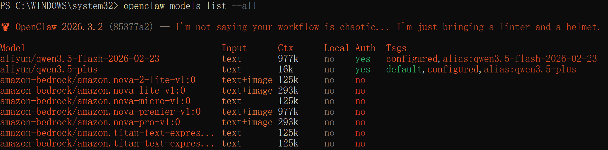Click the Model column header
This screenshot has width=608, height=150.
pyautogui.click(x=13, y=48)
